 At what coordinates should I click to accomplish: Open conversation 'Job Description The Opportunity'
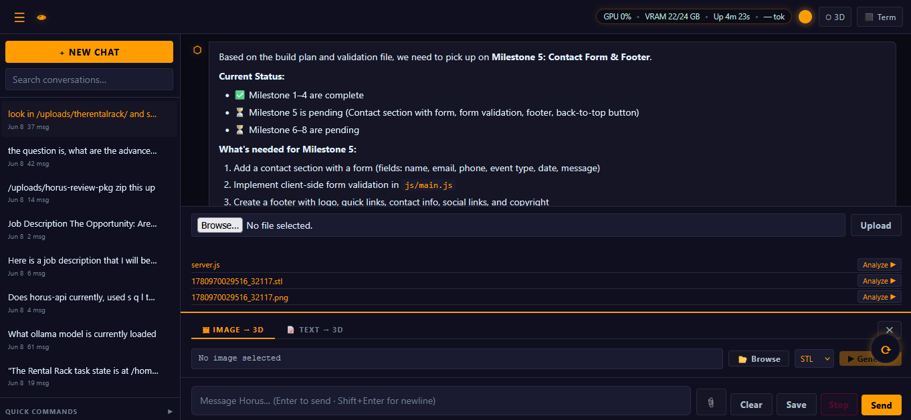[89, 229]
